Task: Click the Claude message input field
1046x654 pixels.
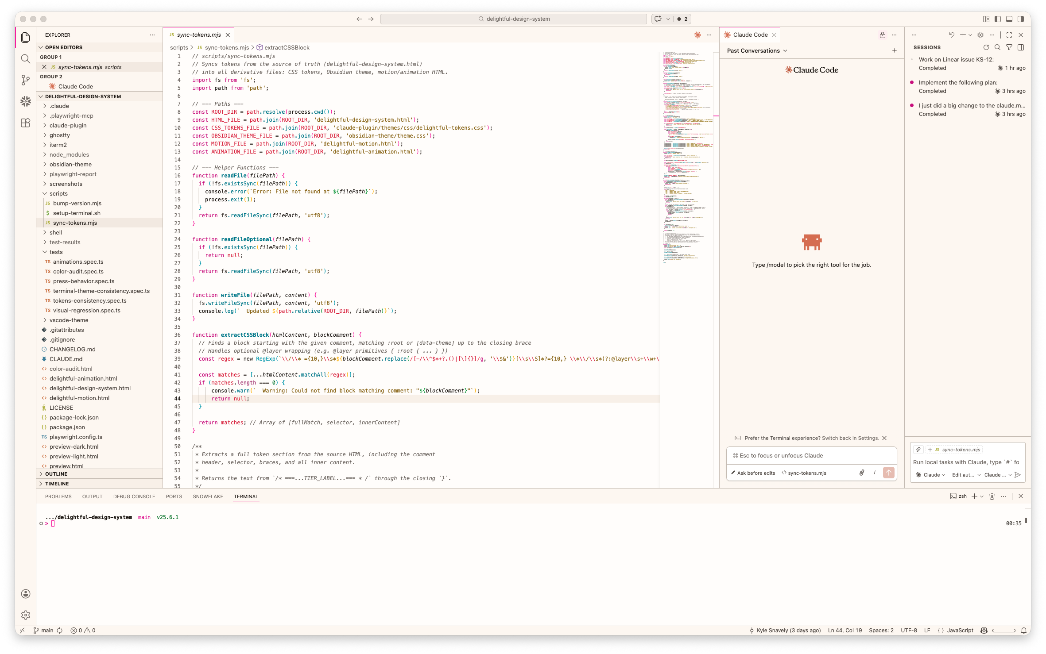Action: click(x=810, y=455)
